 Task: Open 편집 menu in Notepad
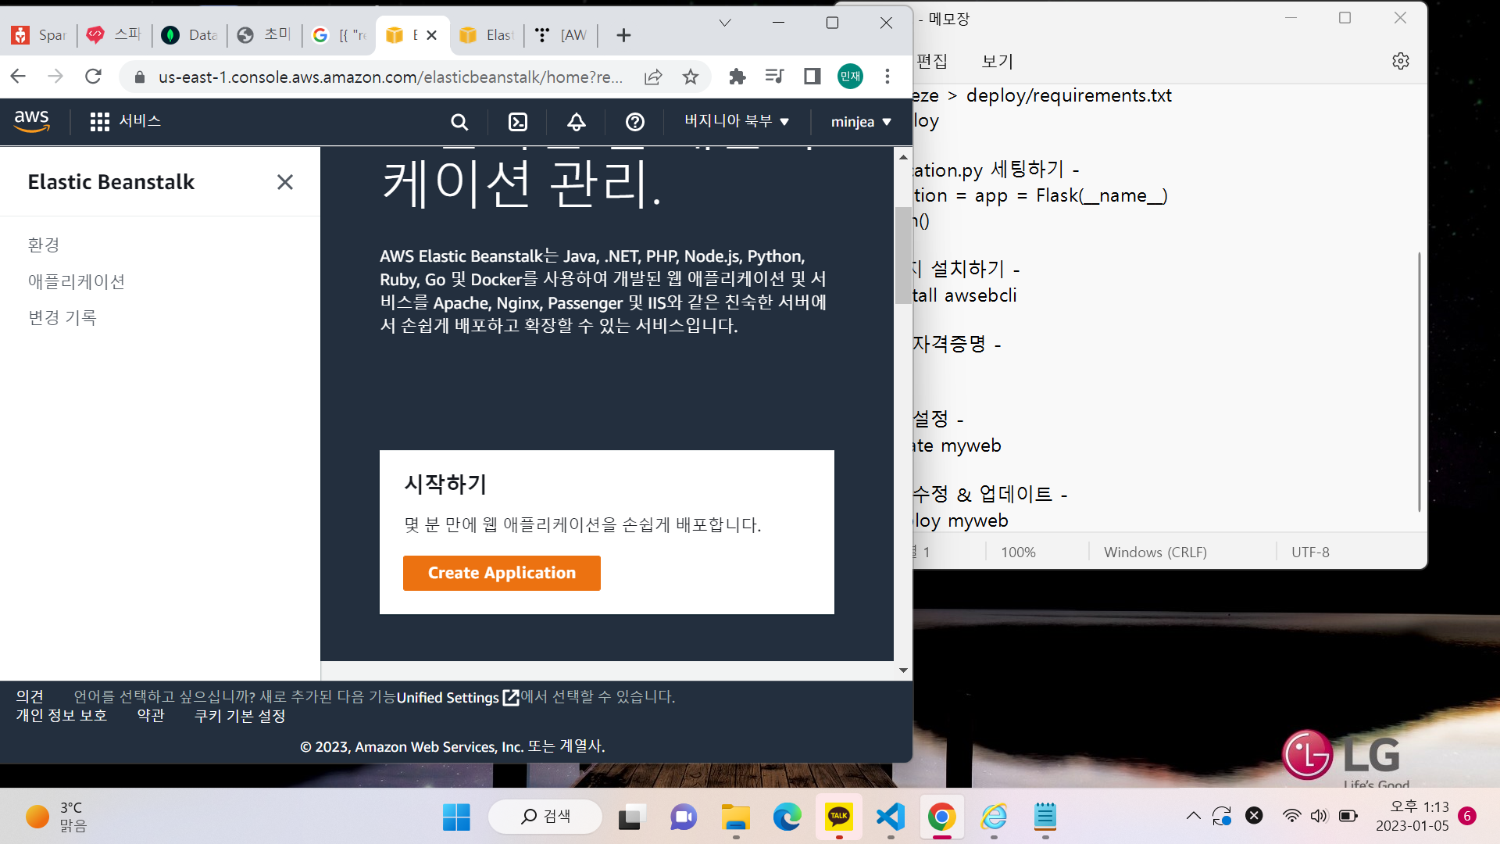point(932,61)
